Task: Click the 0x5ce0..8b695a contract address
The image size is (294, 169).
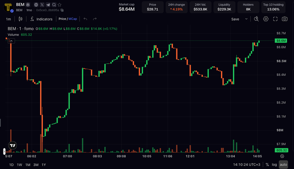Action: coord(48,10)
